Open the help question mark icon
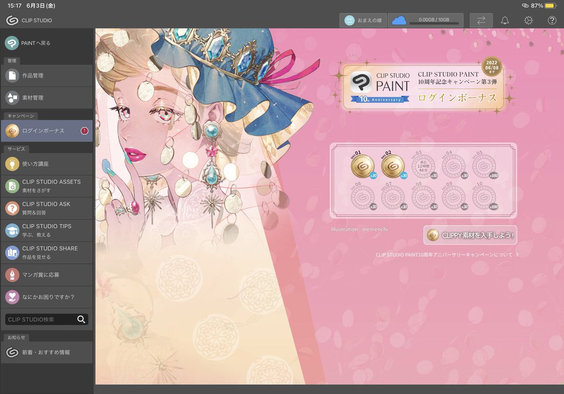Viewport: 564px width, 394px height. pos(552,20)
